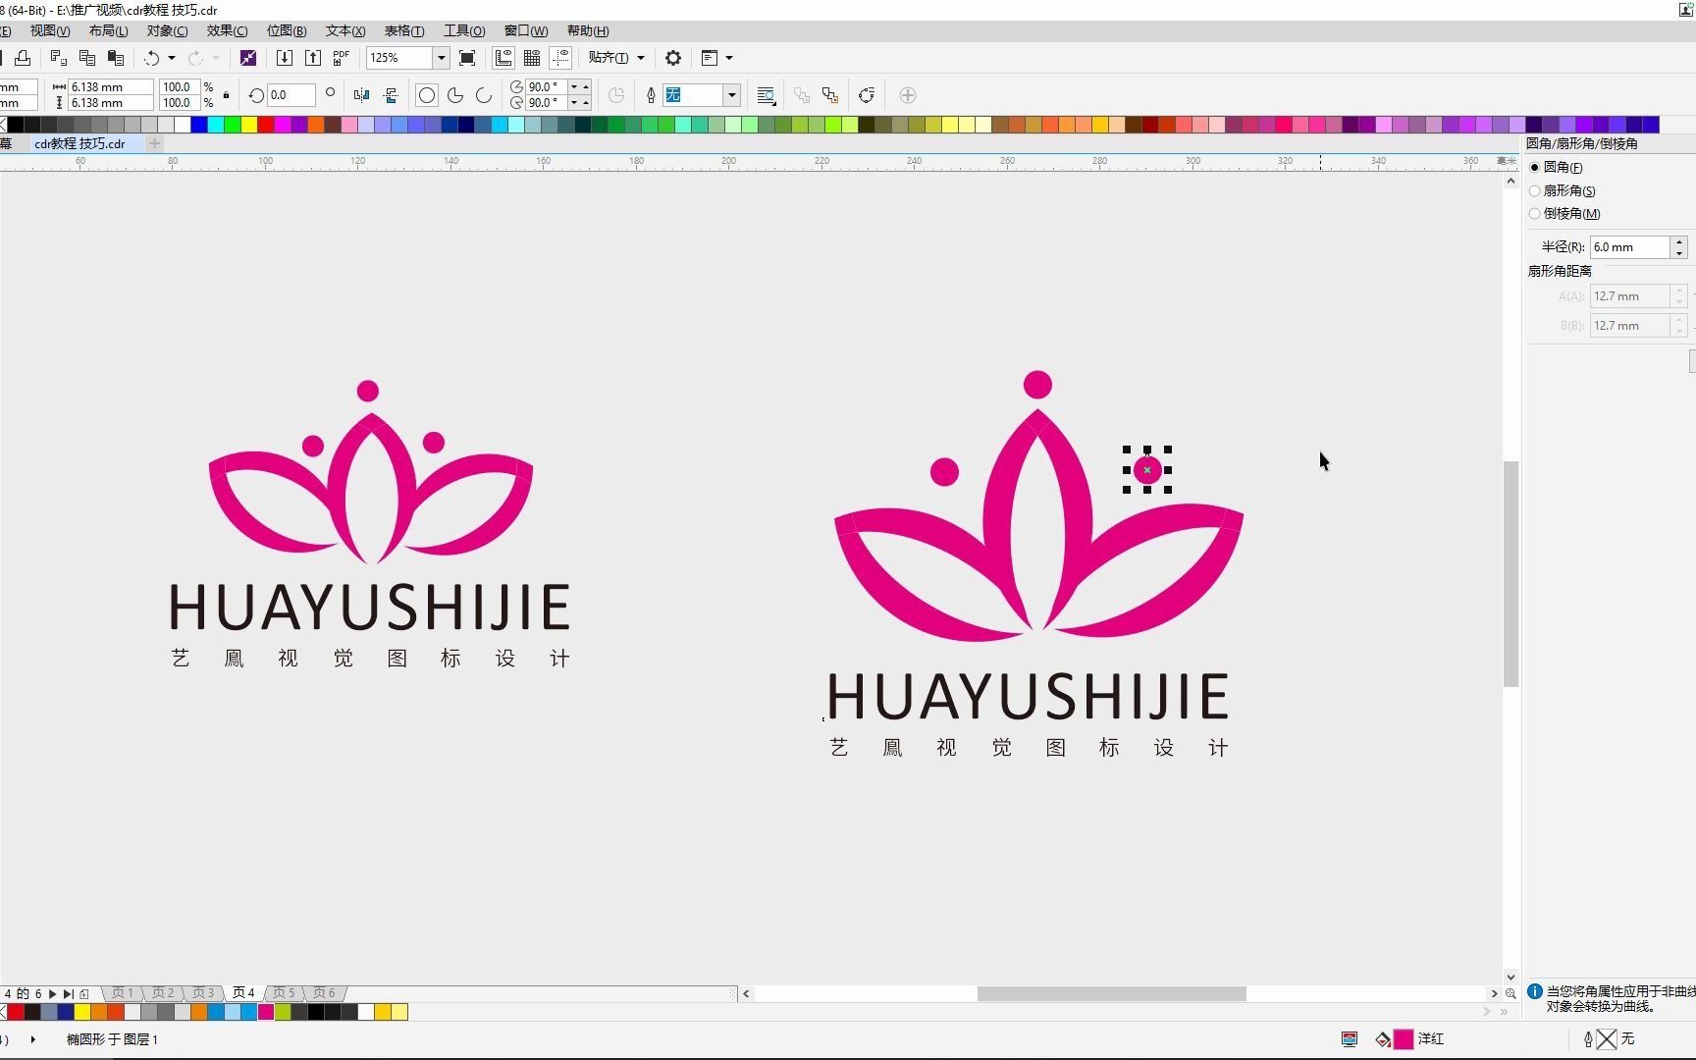Increase the radius stepper value
This screenshot has width=1696, height=1060.
(1679, 241)
